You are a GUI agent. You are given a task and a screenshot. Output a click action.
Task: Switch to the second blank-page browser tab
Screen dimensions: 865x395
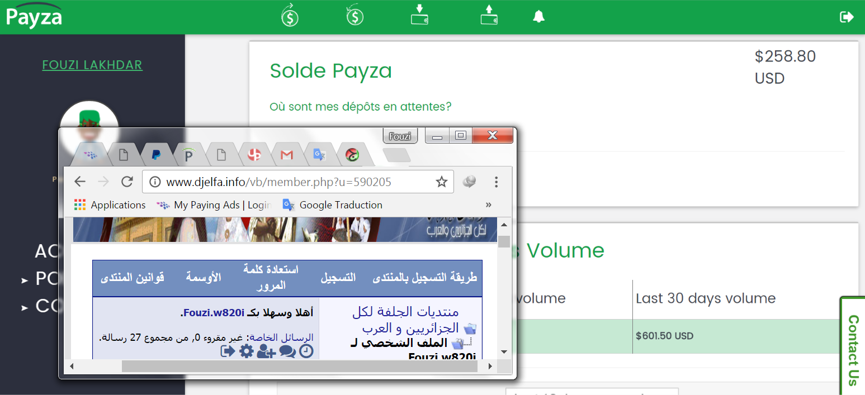click(221, 155)
